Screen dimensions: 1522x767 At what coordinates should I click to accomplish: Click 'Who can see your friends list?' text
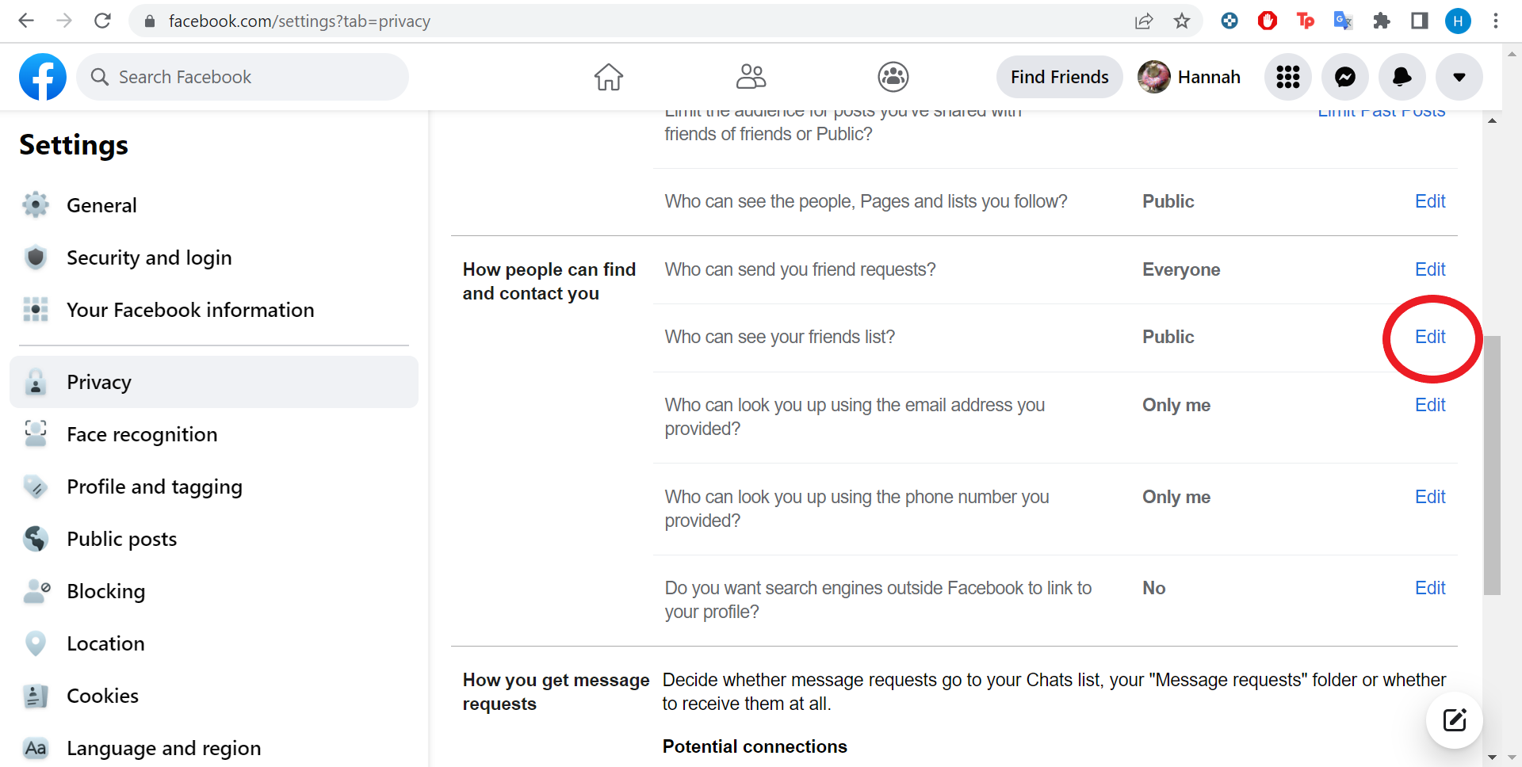(x=780, y=337)
